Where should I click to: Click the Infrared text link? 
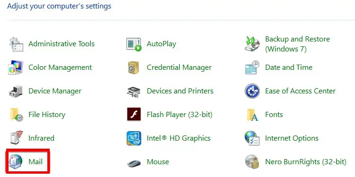coord(42,138)
